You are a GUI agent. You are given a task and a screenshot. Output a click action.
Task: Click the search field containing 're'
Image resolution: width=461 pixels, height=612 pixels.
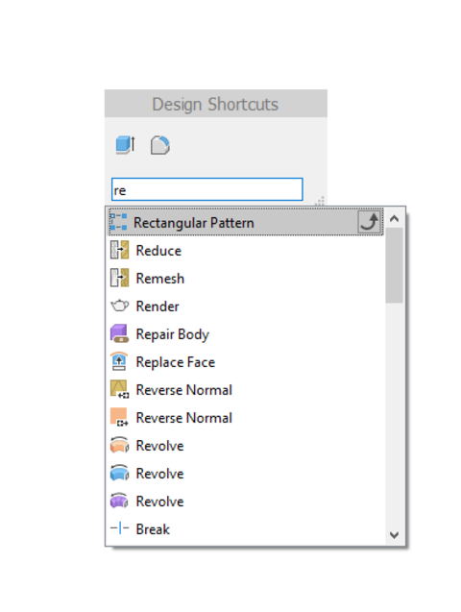[207, 189]
